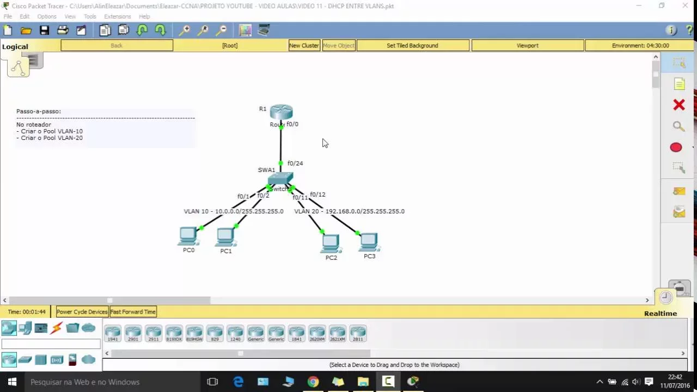Screen dimensions: 697x392
Task: Click the Viewport button
Action: [x=527, y=46]
